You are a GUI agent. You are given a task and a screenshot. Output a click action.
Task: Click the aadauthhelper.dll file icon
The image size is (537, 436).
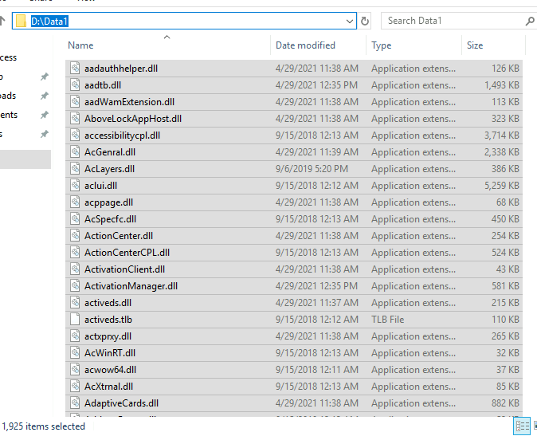point(75,69)
